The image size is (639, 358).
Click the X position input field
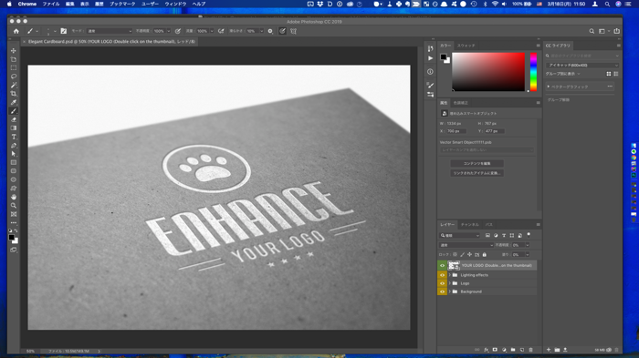[x=456, y=131]
